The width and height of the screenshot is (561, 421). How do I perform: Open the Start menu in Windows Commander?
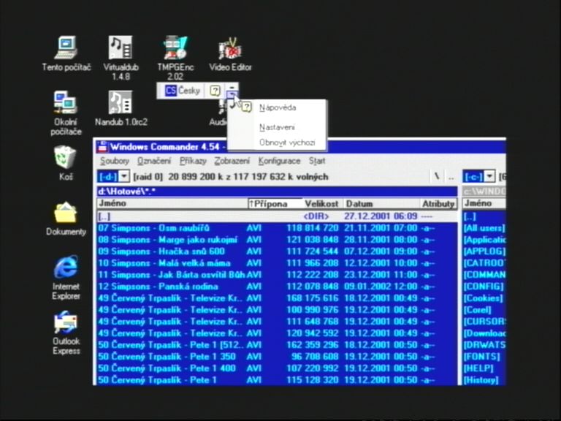pyautogui.click(x=317, y=161)
